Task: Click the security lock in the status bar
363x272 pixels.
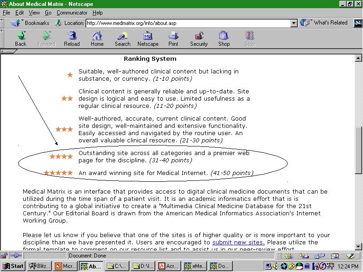Action: click(4, 256)
